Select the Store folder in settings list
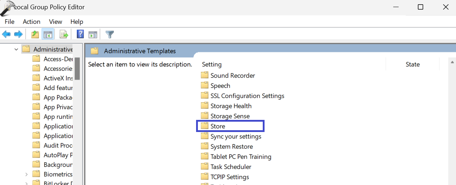This screenshot has width=456, height=185. point(217,126)
